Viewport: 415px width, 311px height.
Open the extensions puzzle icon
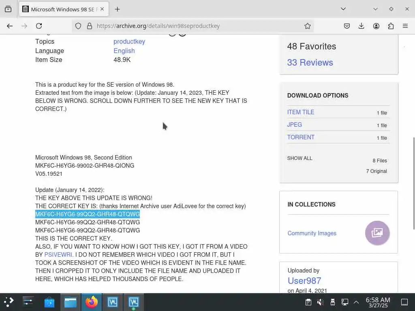coord(391,26)
